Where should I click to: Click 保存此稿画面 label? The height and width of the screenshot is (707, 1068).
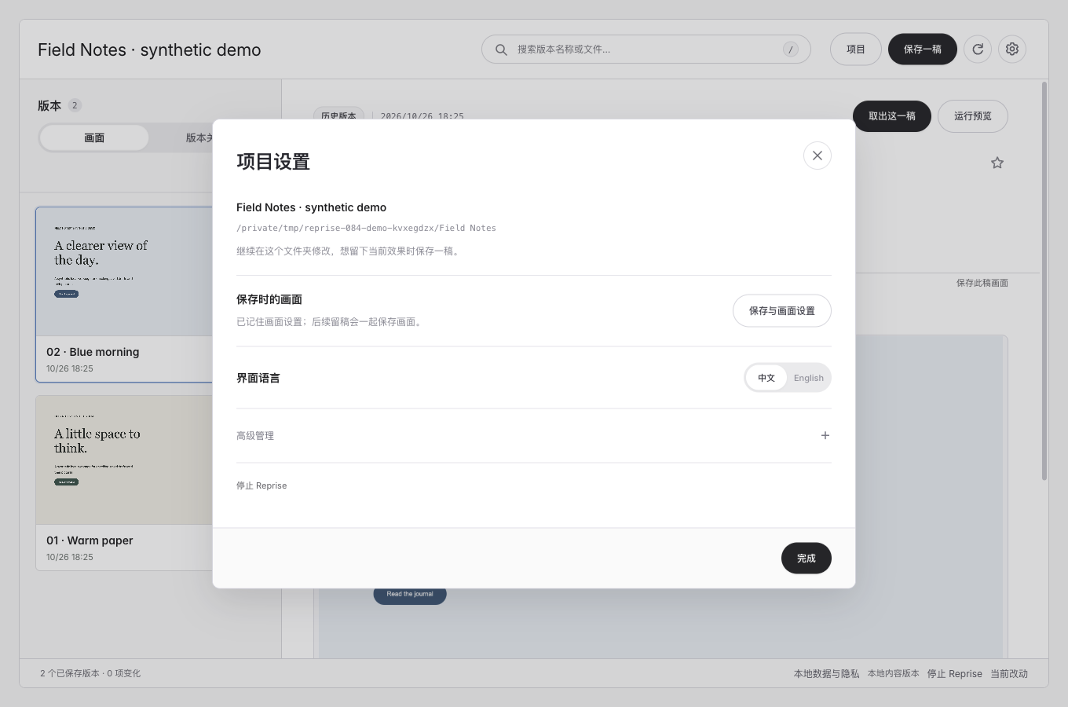982,283
